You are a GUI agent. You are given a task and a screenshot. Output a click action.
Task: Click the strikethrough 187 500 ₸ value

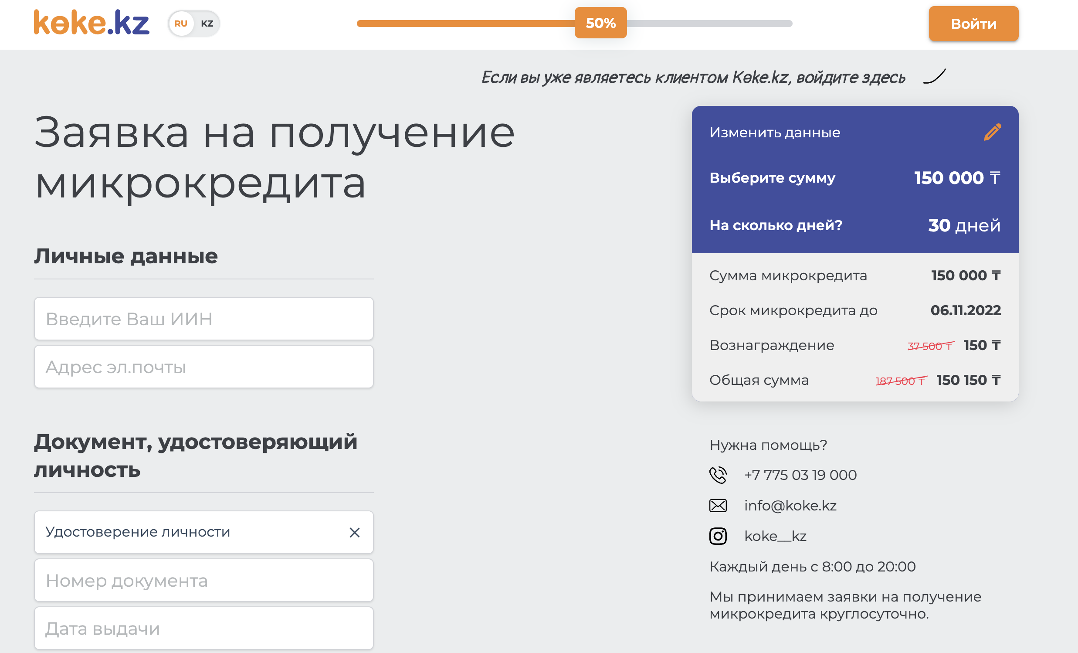tap(901, 381)
